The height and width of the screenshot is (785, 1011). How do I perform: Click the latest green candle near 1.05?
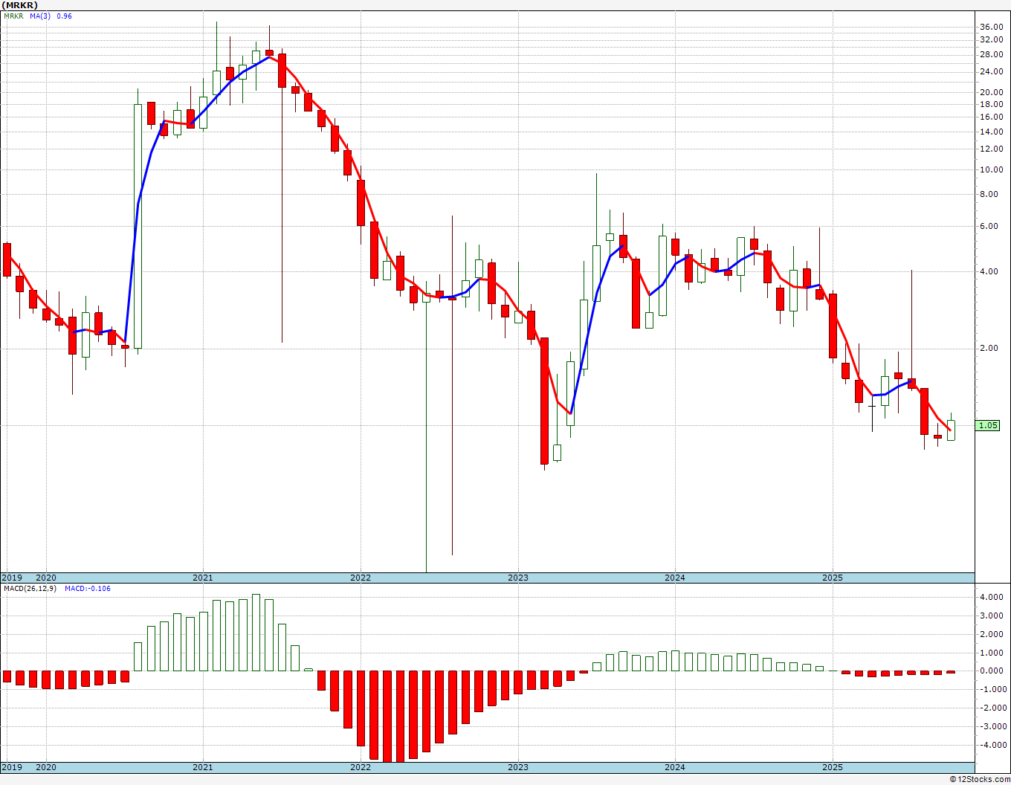951,430
